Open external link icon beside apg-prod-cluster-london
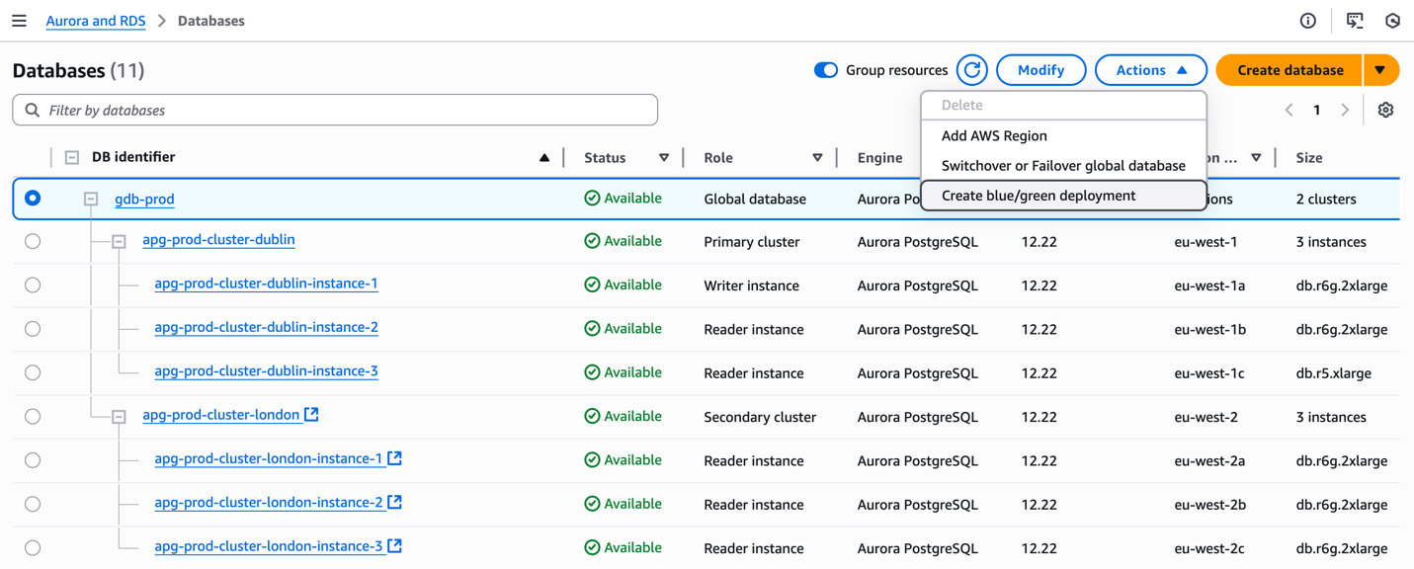Screen dimensions: 1414x569 312,415
